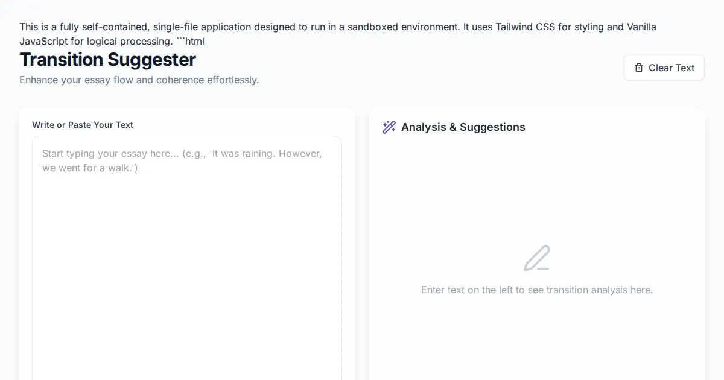Image resolution: width=724 pixels, height=380 pixels.
Task: Click the pencil icon in empty analysis panel
Action: click(536, 258)
